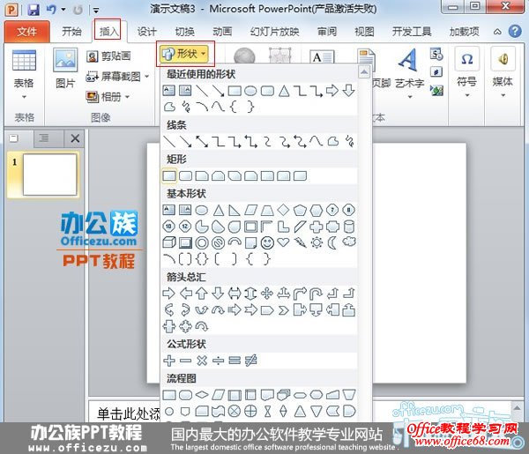Select slide 1 thumbnail in panel
Viewport: 529px width, 454px height.
click(x=49, y=175)
